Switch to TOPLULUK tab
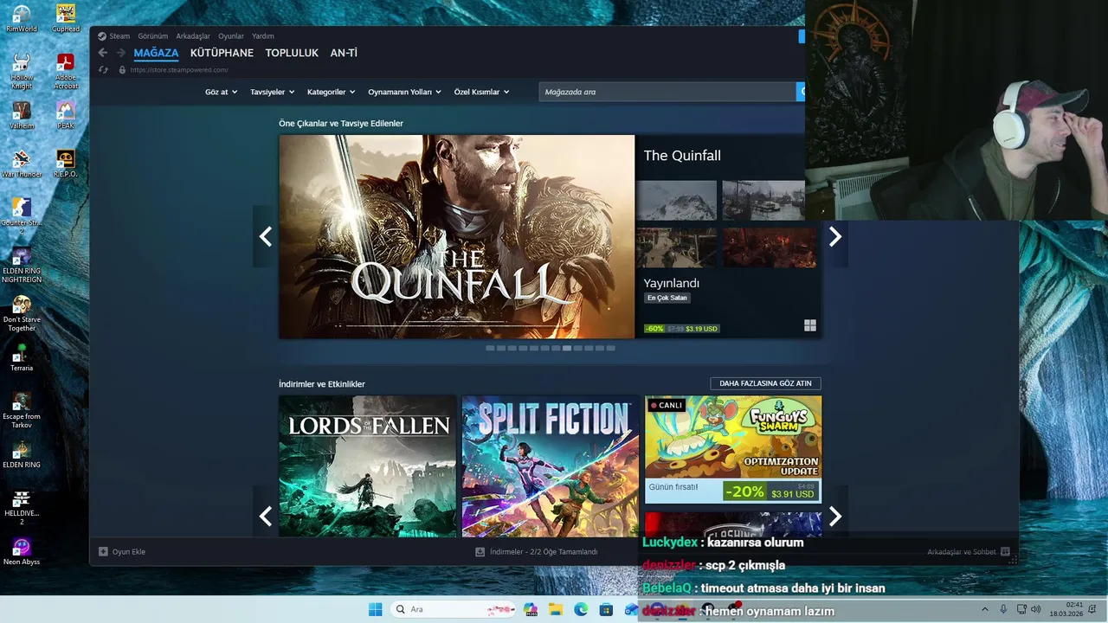The height and width of the screenshot is (623, 1108). coord(292,53)
